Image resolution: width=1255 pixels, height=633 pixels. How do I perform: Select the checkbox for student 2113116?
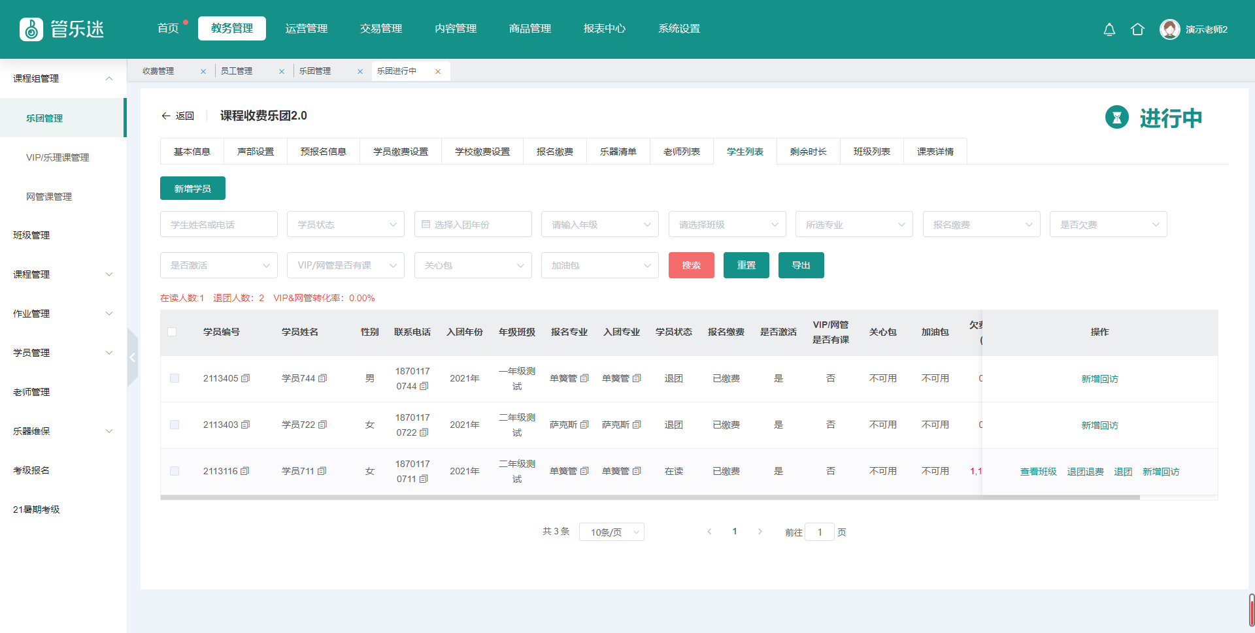175,471
